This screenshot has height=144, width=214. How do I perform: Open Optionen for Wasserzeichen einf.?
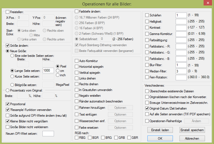120,121
